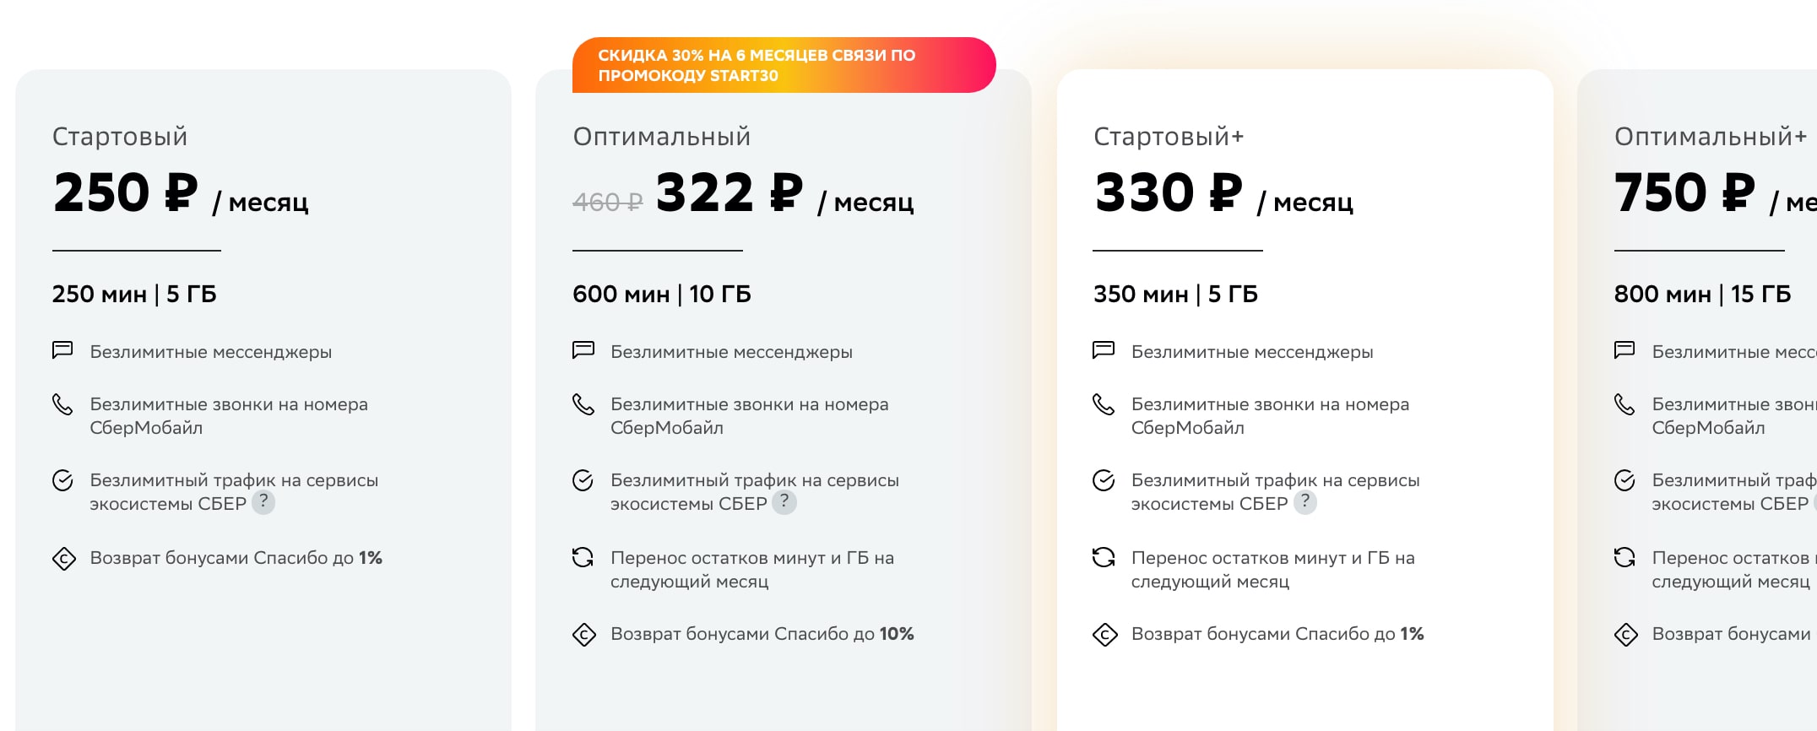
Task: Select the Стартовый tariff title
Action: tap(120, 137)
